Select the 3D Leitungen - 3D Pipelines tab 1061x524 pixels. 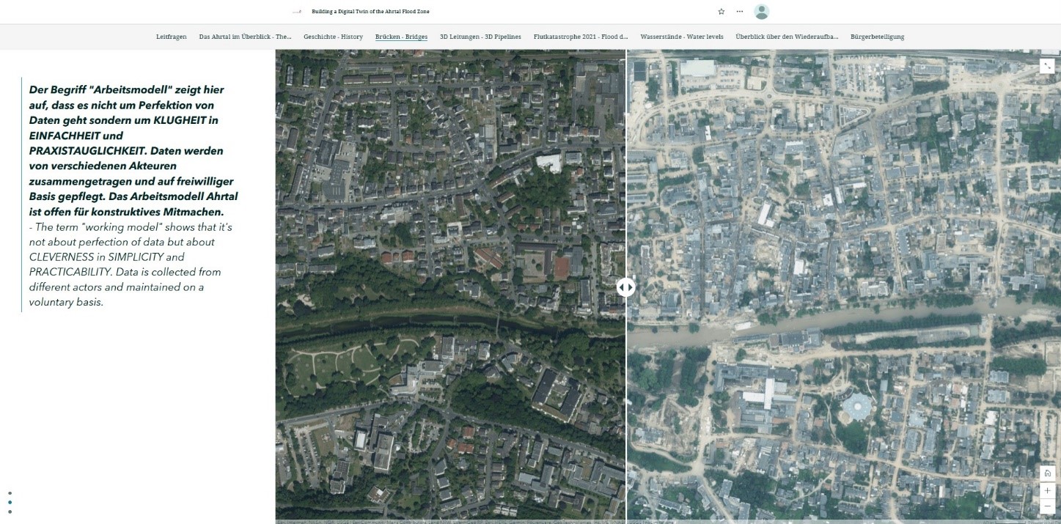coord(480,36)
